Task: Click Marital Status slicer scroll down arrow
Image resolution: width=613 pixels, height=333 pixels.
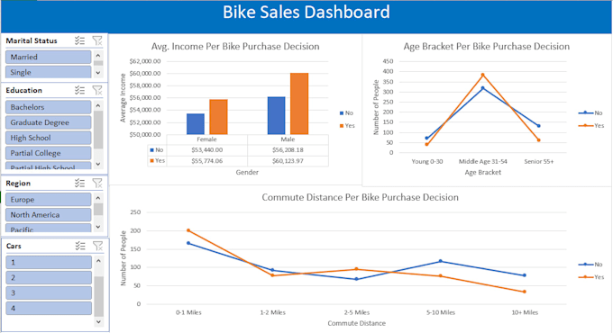Action: tap(98, 73)
